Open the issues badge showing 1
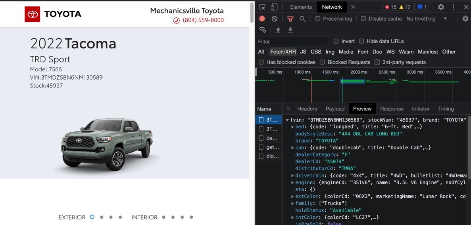 click(422, 7)
